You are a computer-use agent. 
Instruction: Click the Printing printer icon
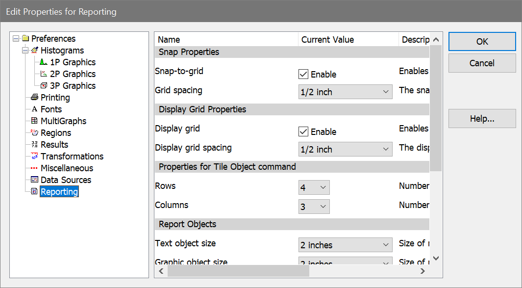click(x=34, y=98)
